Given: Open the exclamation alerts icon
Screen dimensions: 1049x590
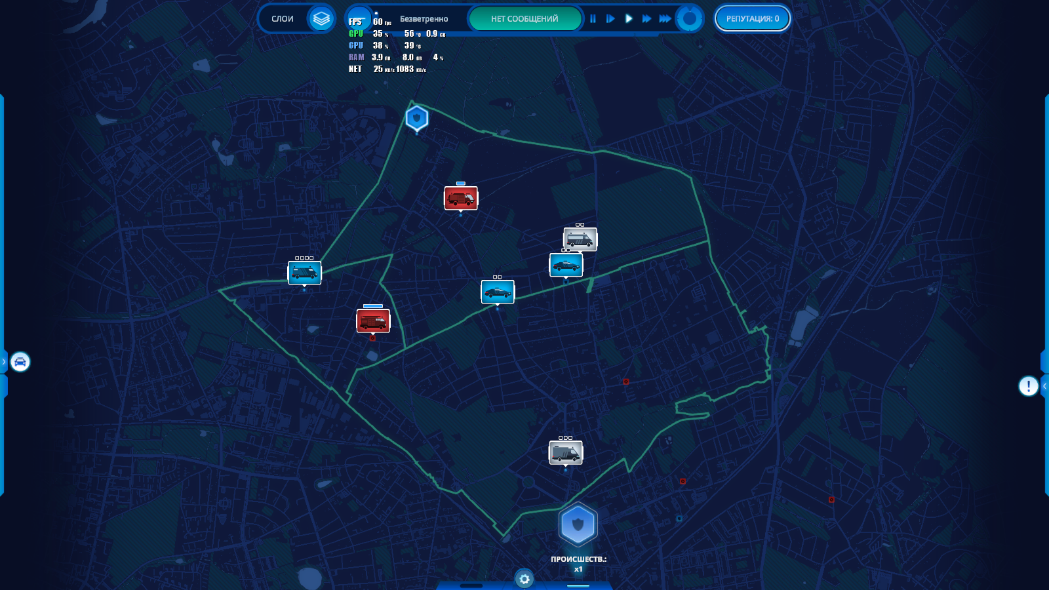Looking at the screenshot, I should (1027, 386).
